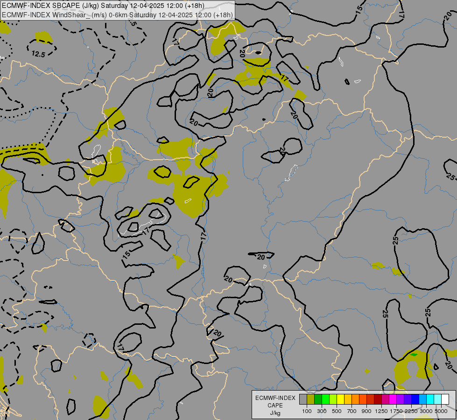
Task: Click the 'ECMWF-INDEX' label in legend box
Action: coord(275,398)
